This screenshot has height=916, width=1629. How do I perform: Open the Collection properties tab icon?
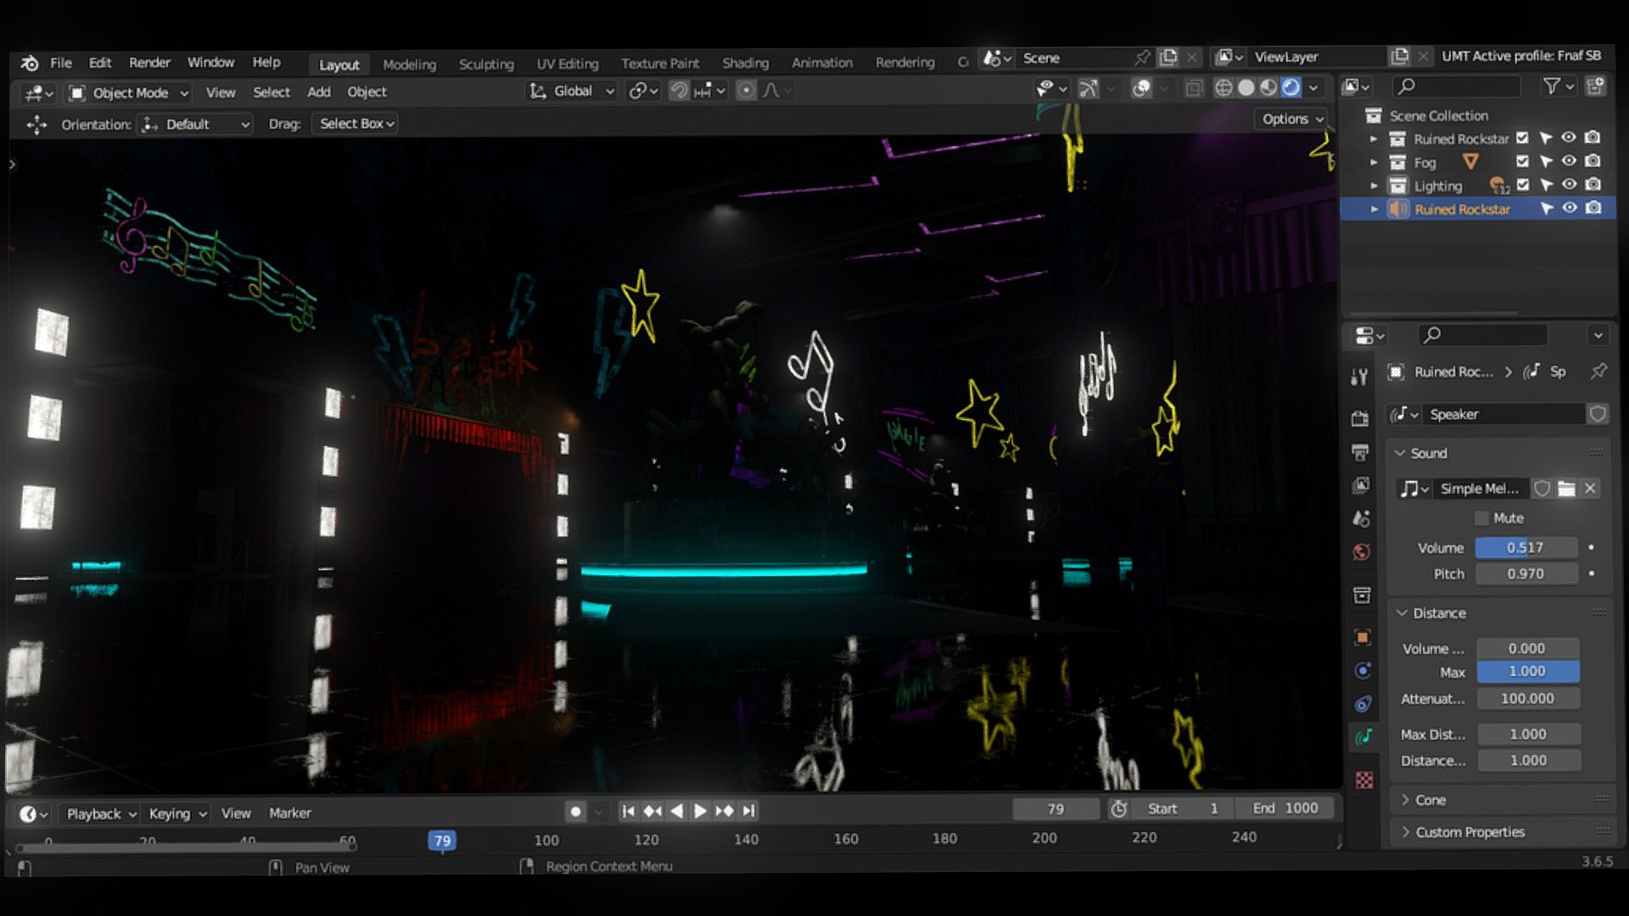pyautogui.click(x=1363, y=595)
